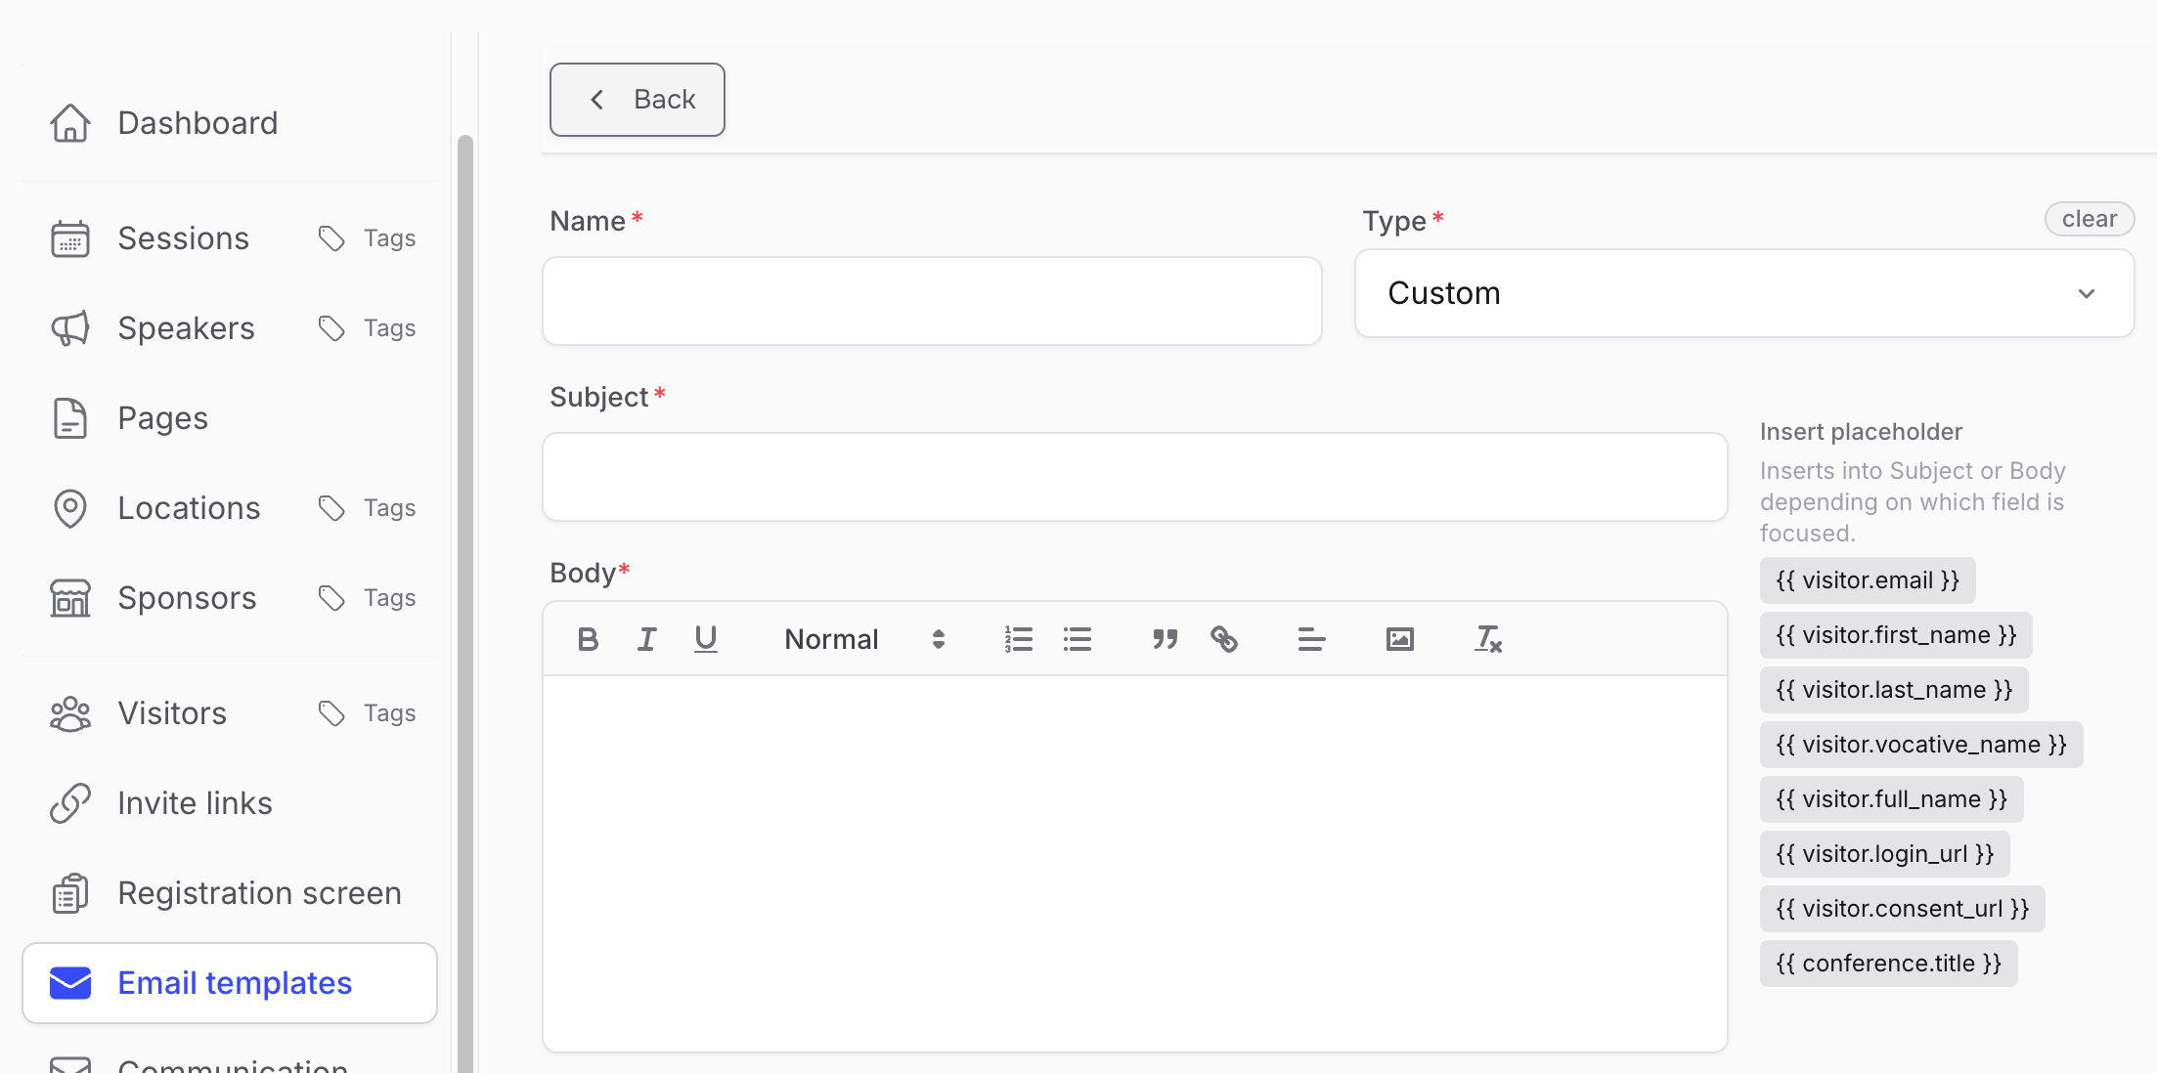2157x1073 pixels.
Task: Insert the {{ visitor.full_name }} placeholder
Action: point(1891,799)
